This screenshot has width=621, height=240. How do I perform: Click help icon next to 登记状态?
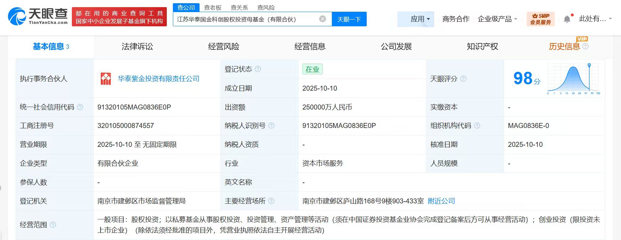pyautogui.click(x=258, y=69)
